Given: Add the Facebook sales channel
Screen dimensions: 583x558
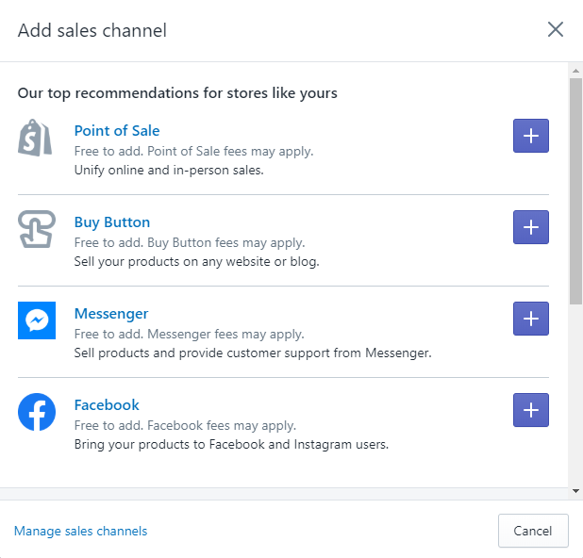Looking at the screenshot, I should click(x=530, y=410).
